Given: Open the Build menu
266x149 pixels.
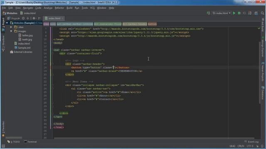Looking at the screenshot, I should coord(69,8).
